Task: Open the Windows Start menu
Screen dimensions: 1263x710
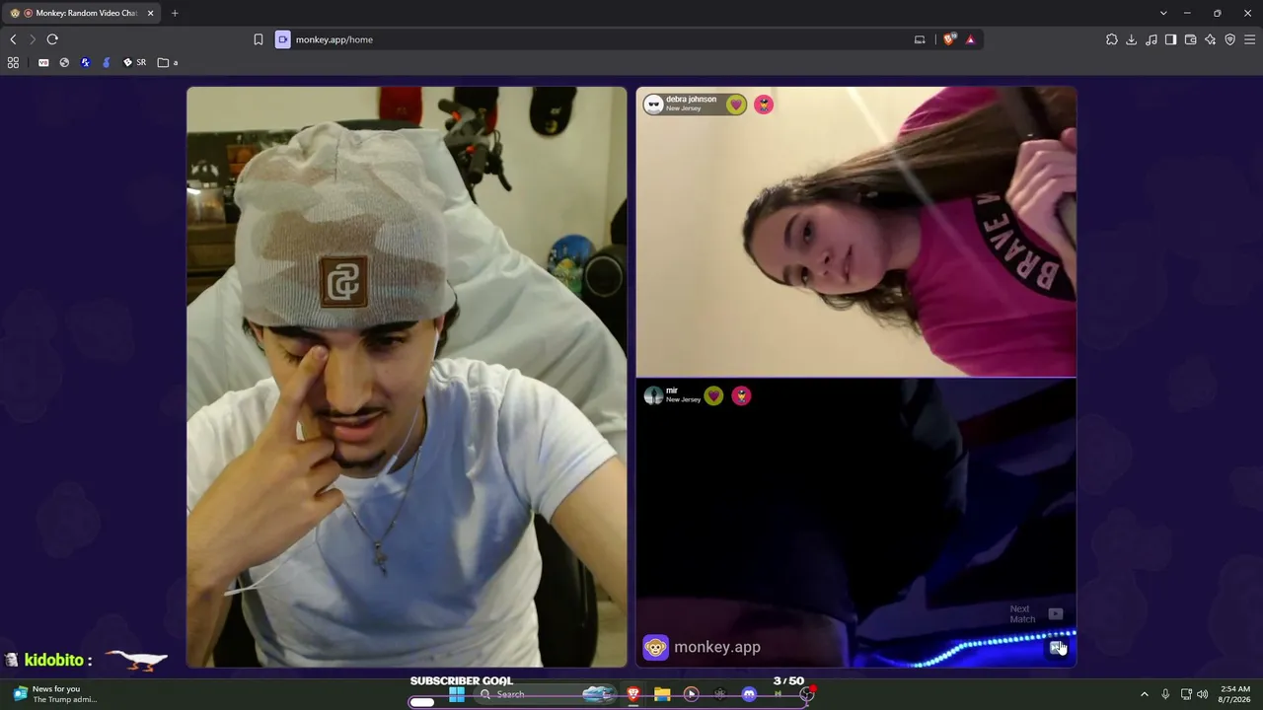Action: [456, 694]
